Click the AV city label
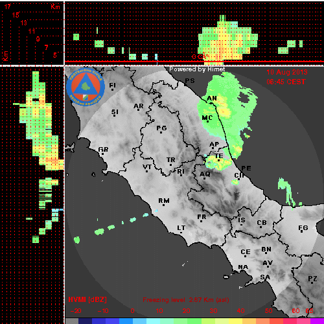The width and height of the screenshot is (324, 324). (268, 263)
